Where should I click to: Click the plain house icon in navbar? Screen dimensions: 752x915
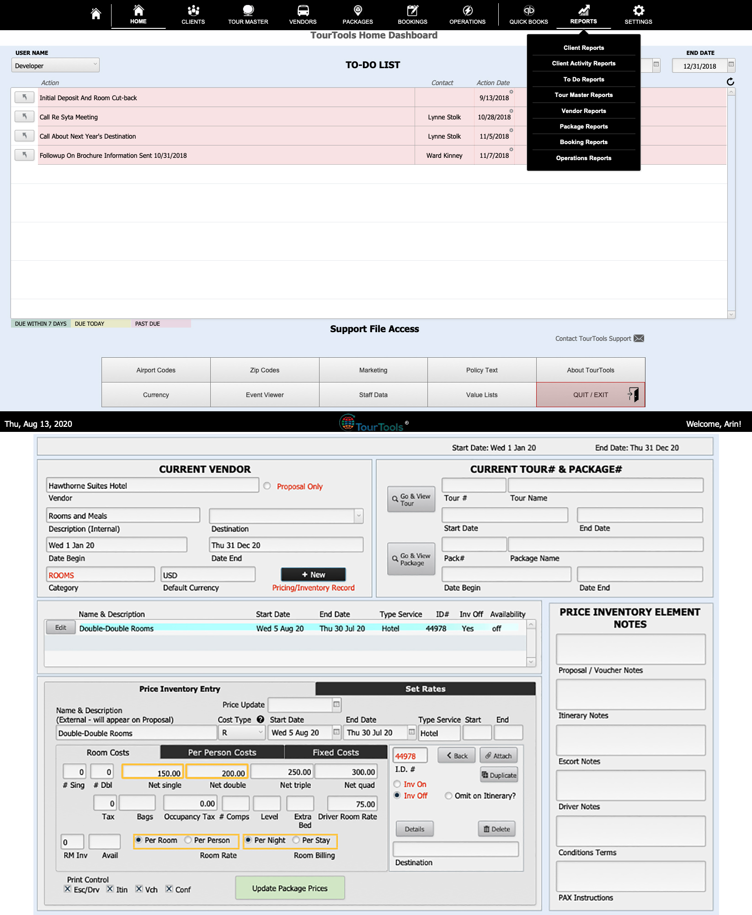tap(96, 14)
